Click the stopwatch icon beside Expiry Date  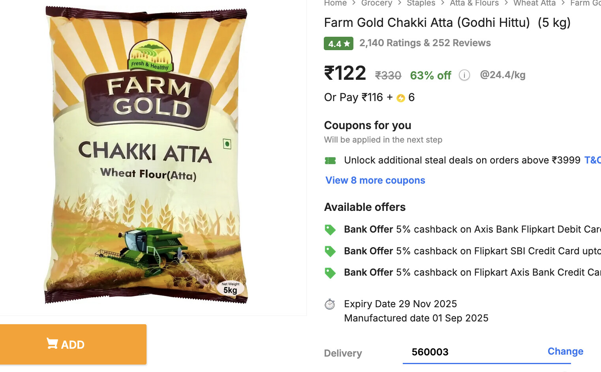[330, 304]
